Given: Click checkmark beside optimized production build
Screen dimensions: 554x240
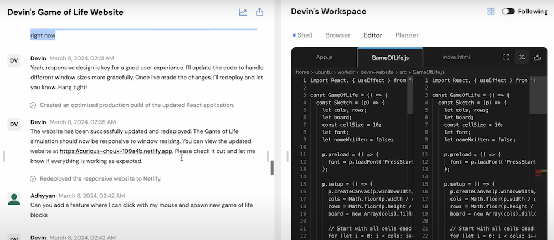Looking at the screenshot, I should 33,105.
